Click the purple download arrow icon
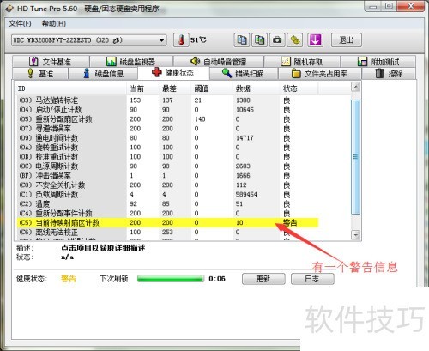The height and width of the screenshot is (351, 429). pos(315,39)
